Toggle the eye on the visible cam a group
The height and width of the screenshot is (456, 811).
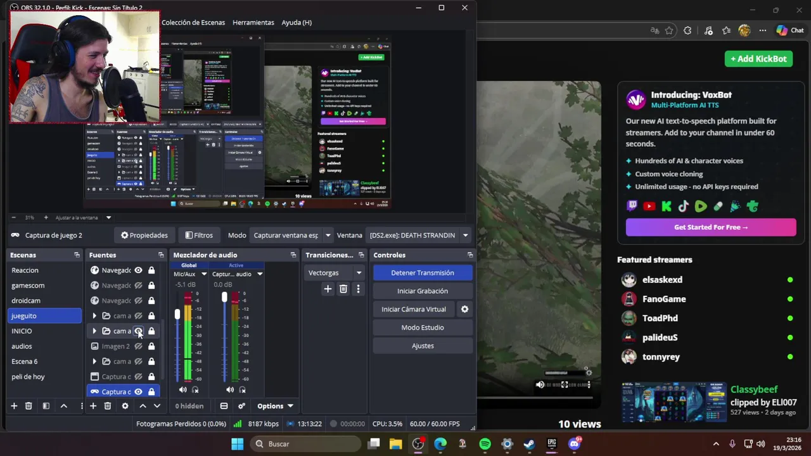[x=138, y=331]
